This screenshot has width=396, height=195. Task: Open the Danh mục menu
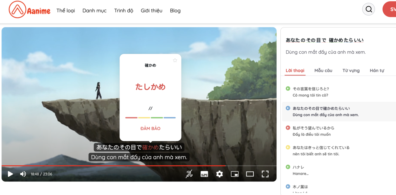coord(94,10)
